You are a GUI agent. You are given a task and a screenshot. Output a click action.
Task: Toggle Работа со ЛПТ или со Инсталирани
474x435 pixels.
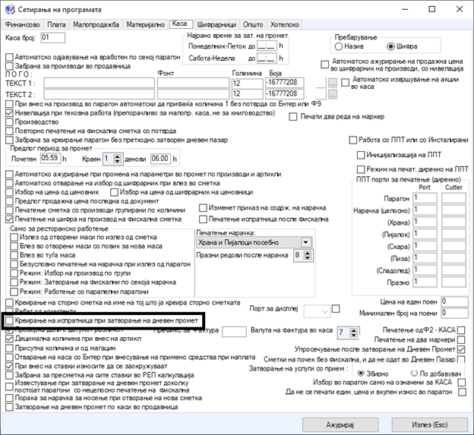[352, 140]
